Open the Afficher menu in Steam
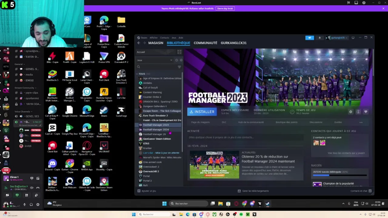The width and height of the screenshot is (388, 218). point(154,38)
